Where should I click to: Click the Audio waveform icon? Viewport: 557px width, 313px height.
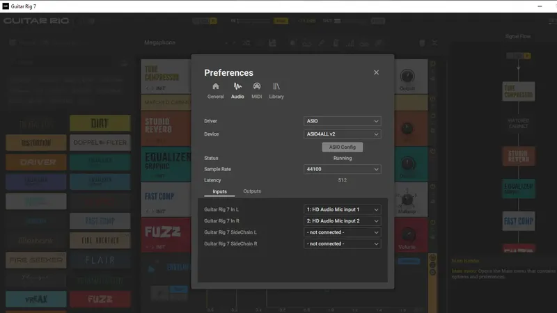pos(237,86)
